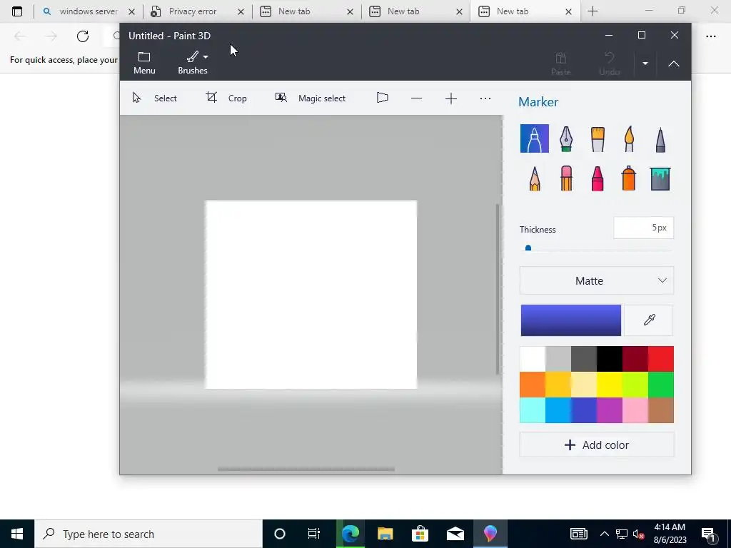This screenshot has height=548, width=731.
Task: Click the Thickness slider handle
Action: [528, 248]
